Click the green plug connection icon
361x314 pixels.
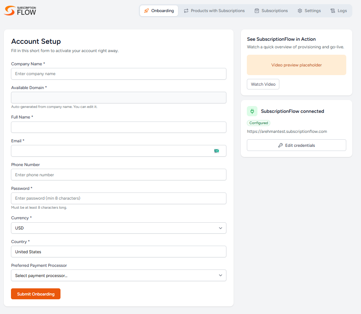point(252,111)
